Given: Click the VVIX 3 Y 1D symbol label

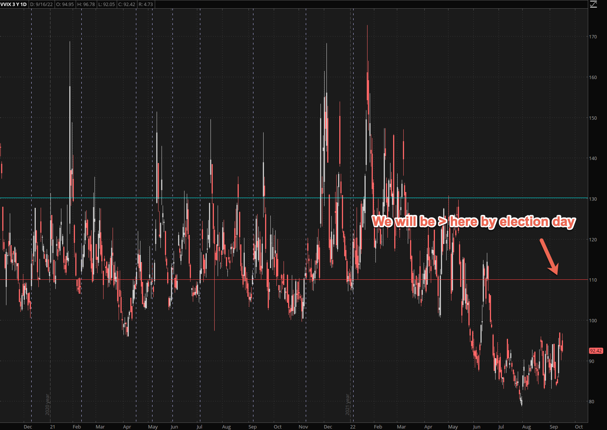Looking at the screenshot, I should [14, 5].
